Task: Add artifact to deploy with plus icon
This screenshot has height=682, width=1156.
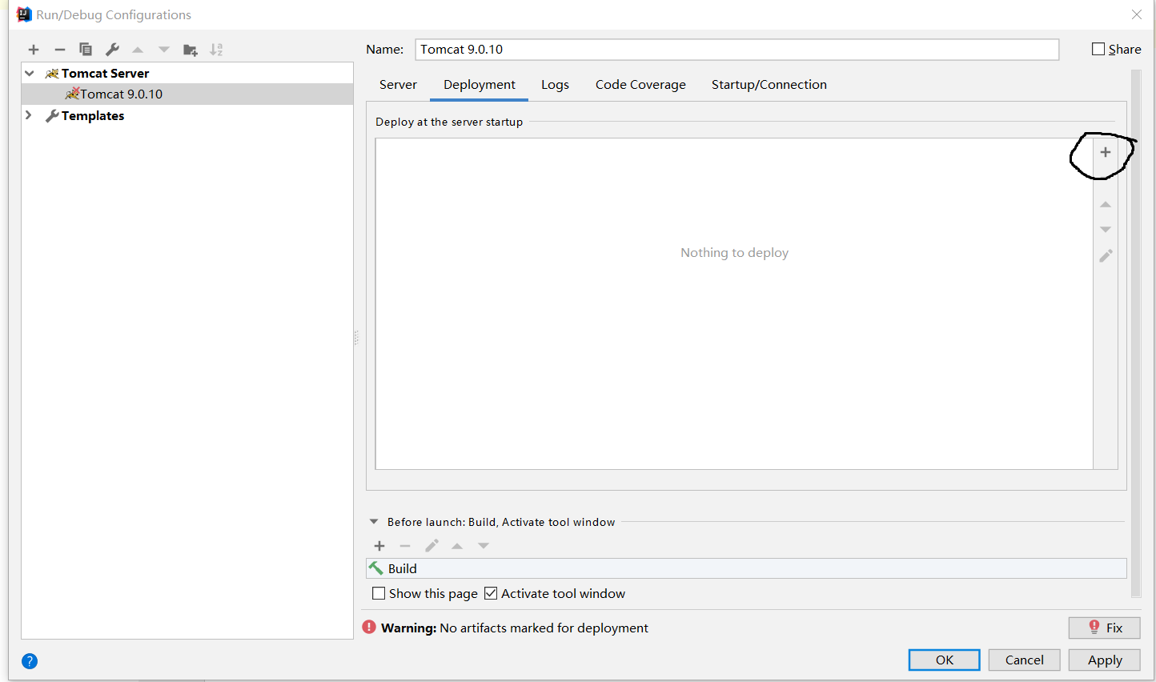Action: (1106, 152)
